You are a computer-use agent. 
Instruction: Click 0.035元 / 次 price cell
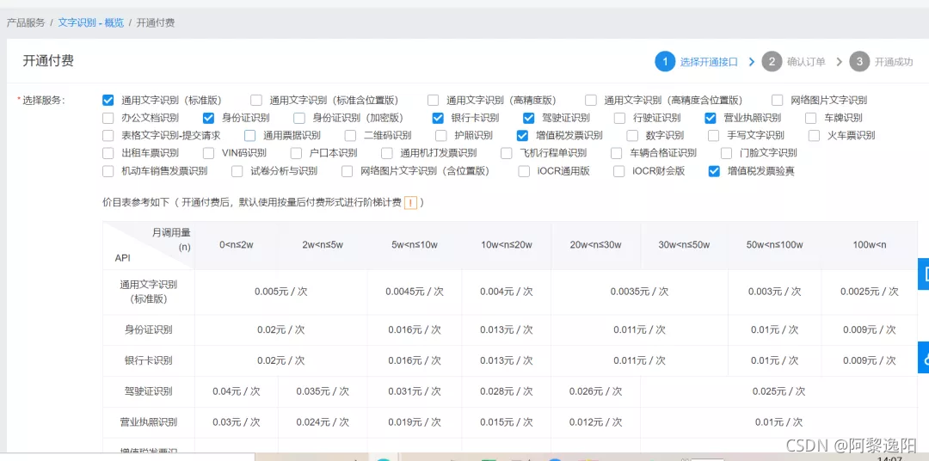[x=323, y=391]
